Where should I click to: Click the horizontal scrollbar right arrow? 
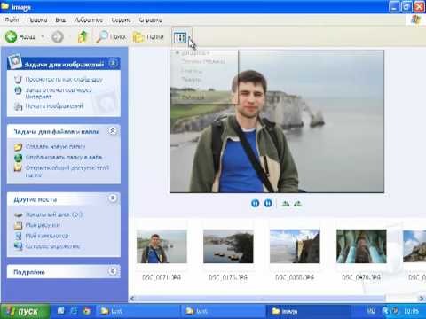(x=422, y=299)
